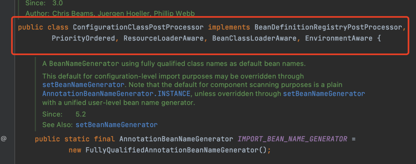Viewport: 416px width, 164px height.
Task: Click the BeanClassLoaderAware interface name
Action: [254, 38]
